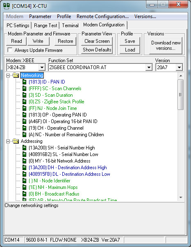Click the green icon beside MY - 16-bit Network Address
Screen dimensions: 191x247
(24, 161)
